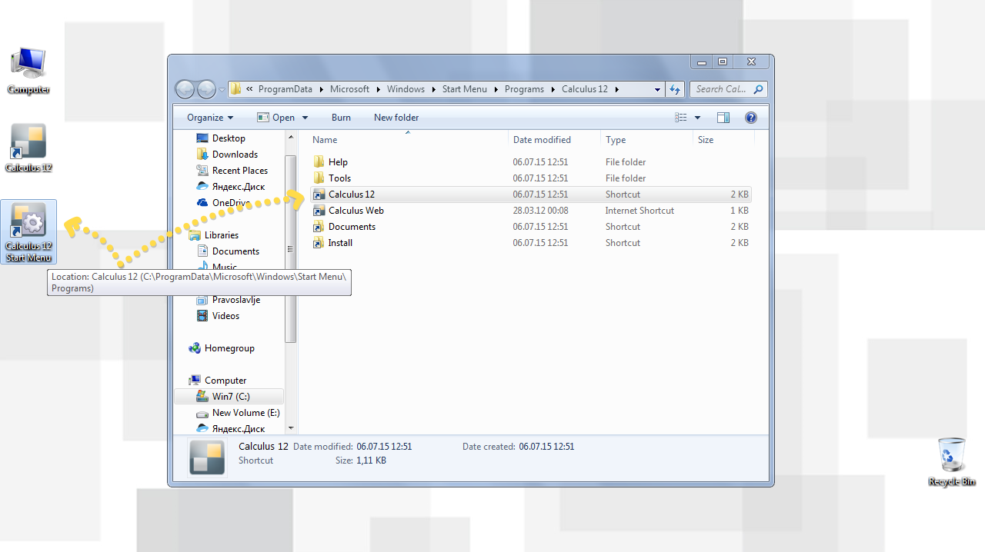Click the Calculus 12 thumbnail in details pane
Image resolution: width=985 pixels, height=552 pixels.
point(207,456)
